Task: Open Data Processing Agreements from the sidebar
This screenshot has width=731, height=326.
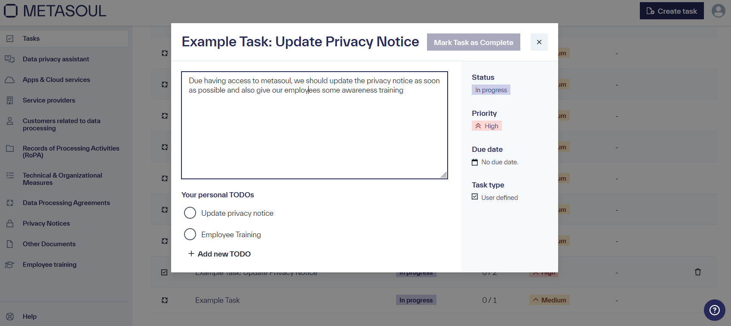Action: coord(66,202)
